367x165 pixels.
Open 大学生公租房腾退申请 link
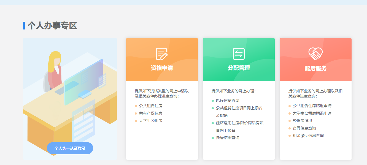312,113
